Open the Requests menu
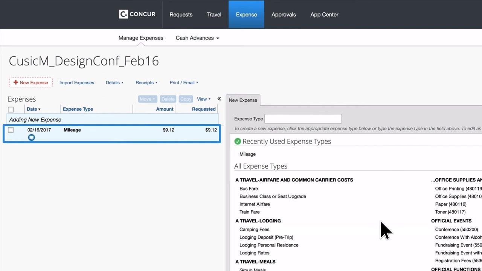The height and width of the screenshot is (271, 482). pyautogui.click(x=181, y=14)
